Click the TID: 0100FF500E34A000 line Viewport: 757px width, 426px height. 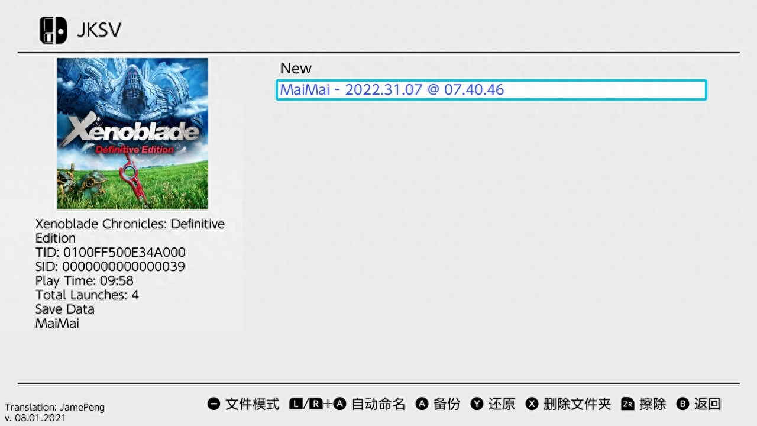click(x=111, y=252)
